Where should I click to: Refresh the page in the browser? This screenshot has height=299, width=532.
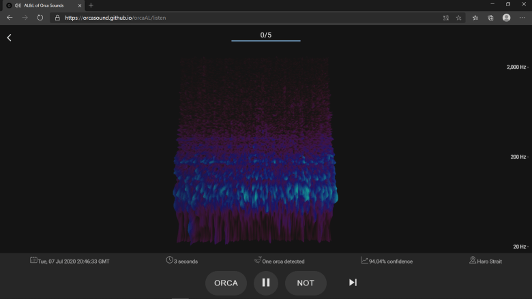40,18
